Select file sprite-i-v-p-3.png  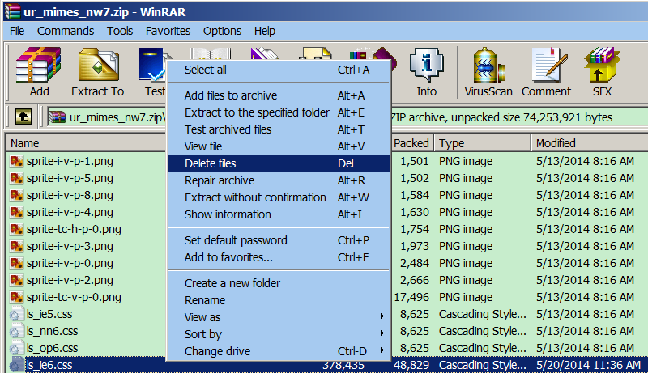(70, 246)
